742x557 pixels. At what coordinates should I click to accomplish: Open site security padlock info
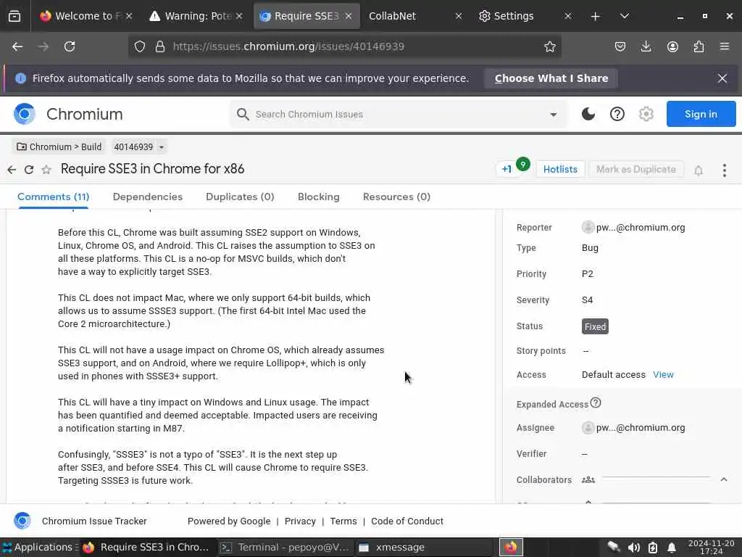[x=160, y=46]
